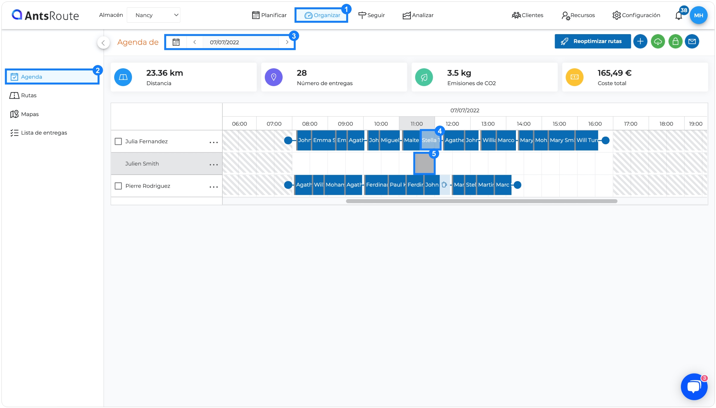Click the 07/07/2022 date field

pyautogui.click(x=241, y=42)
